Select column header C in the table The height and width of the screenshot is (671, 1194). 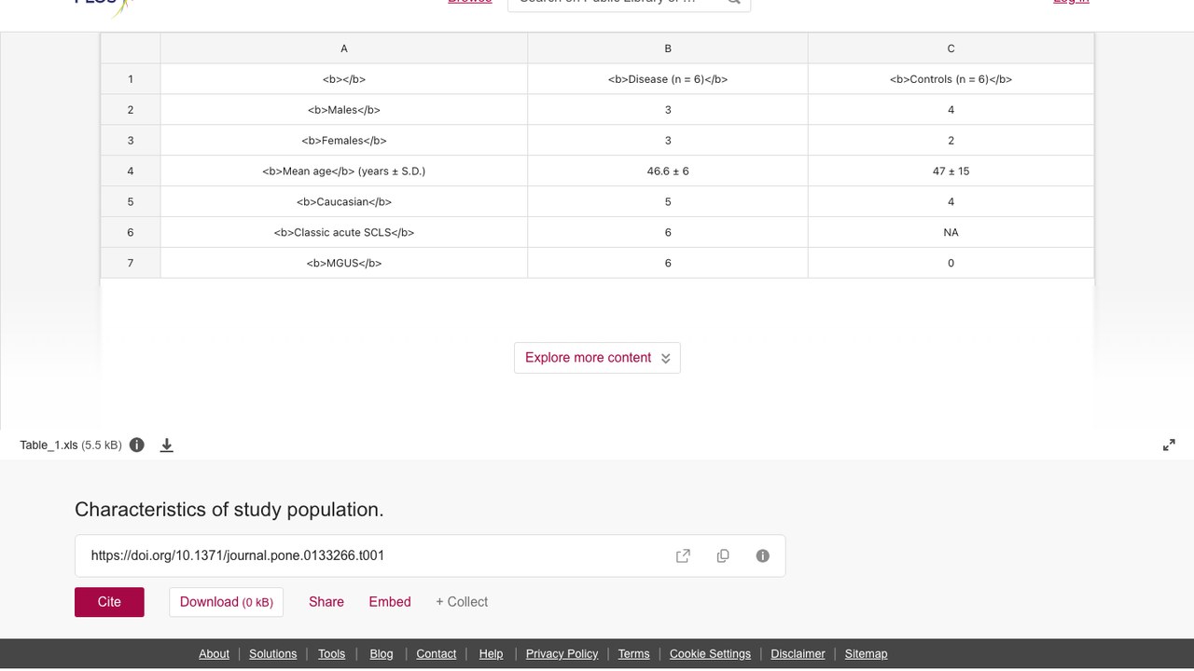(951, 48)
